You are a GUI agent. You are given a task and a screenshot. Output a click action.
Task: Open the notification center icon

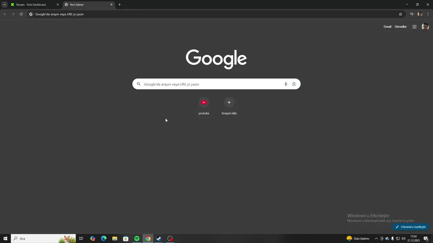(x=426, y=239)
